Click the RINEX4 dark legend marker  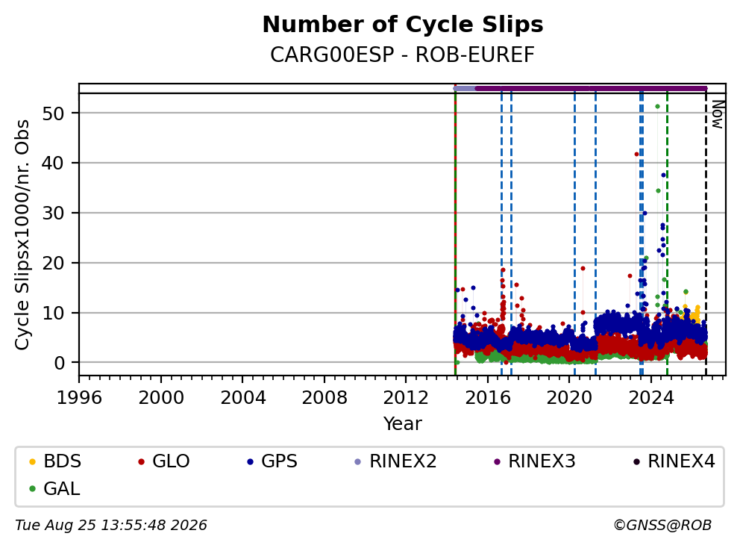636,461
